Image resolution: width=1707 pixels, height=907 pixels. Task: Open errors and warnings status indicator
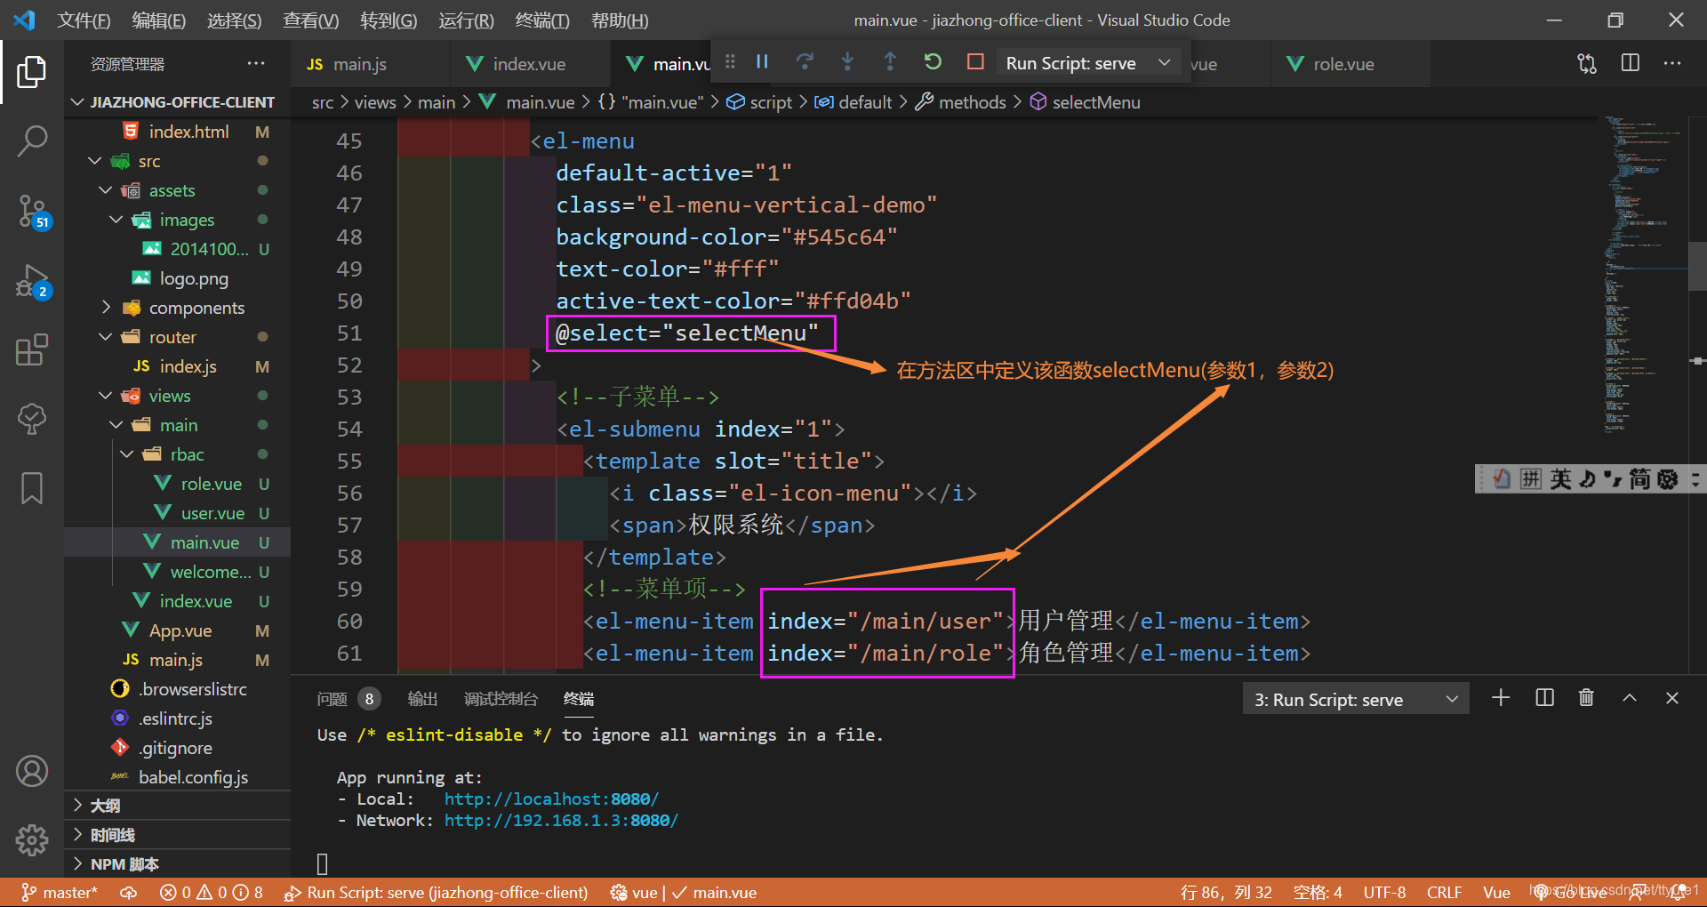click(212, 892)
